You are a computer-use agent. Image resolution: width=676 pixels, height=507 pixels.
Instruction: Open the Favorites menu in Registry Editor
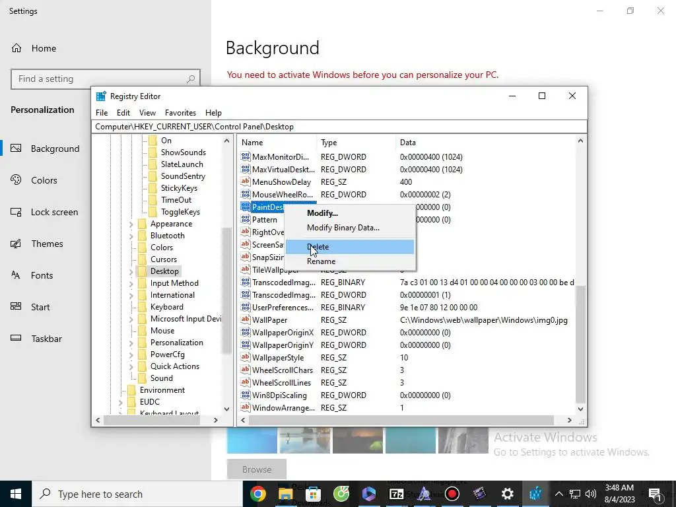coord(180,112)
